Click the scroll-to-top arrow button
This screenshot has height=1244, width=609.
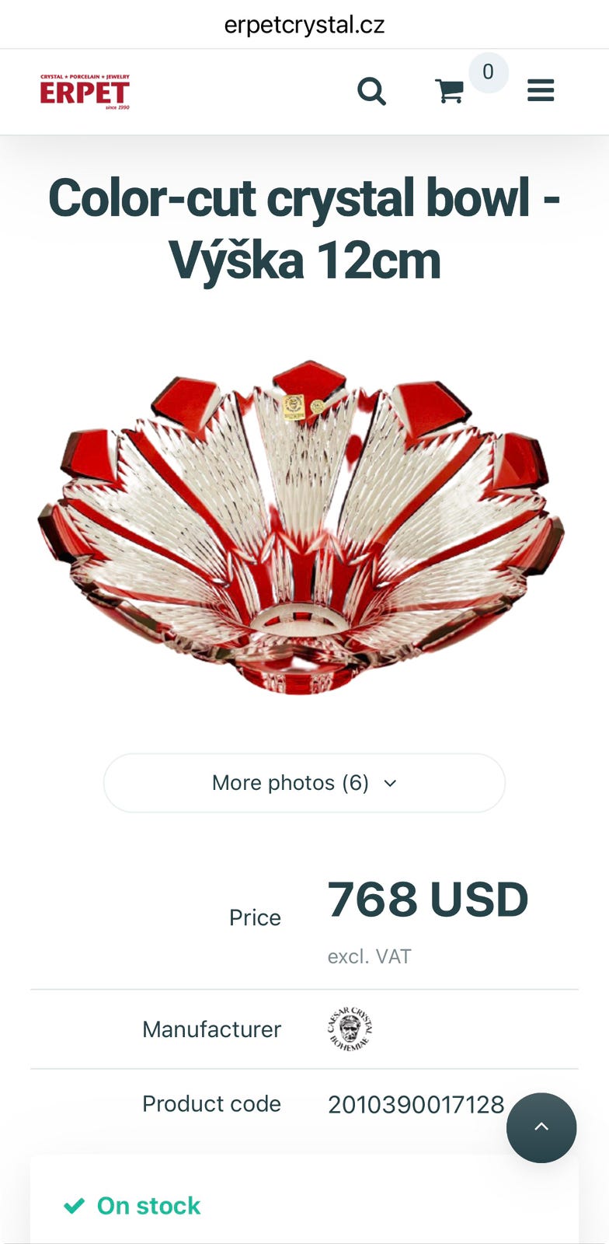pos(541,1127)
